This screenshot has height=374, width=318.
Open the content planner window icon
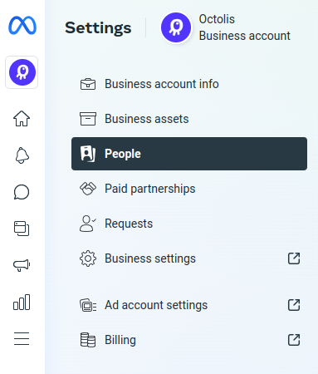pos(22,229)
